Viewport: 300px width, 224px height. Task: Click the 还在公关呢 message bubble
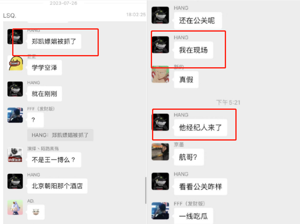click(198, 20)
